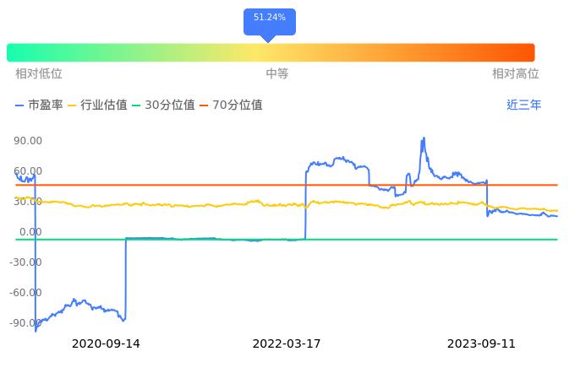Click the 51.24% percentile marker bubble
This screenshot has width=580, height=373.
click(270, 19)
